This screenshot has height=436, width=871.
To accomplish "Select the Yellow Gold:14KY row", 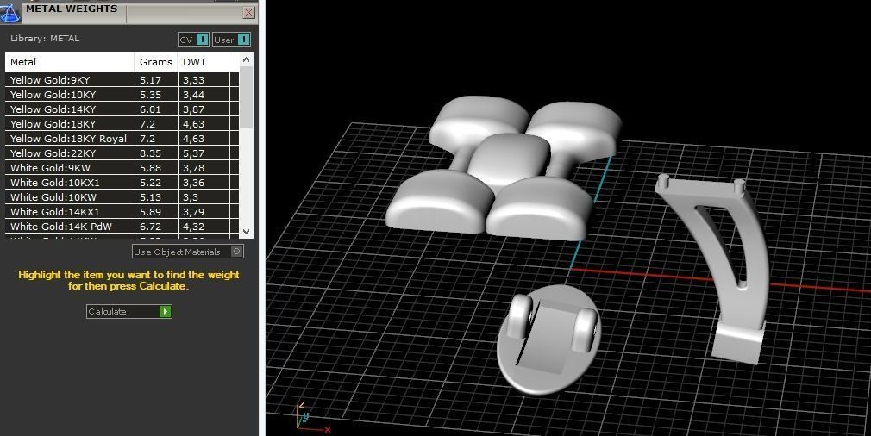I will coord(122,109).
